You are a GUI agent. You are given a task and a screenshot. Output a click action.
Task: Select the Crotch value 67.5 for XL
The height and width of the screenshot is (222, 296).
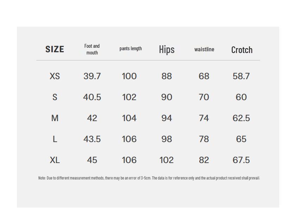click(x=241, y=160)
